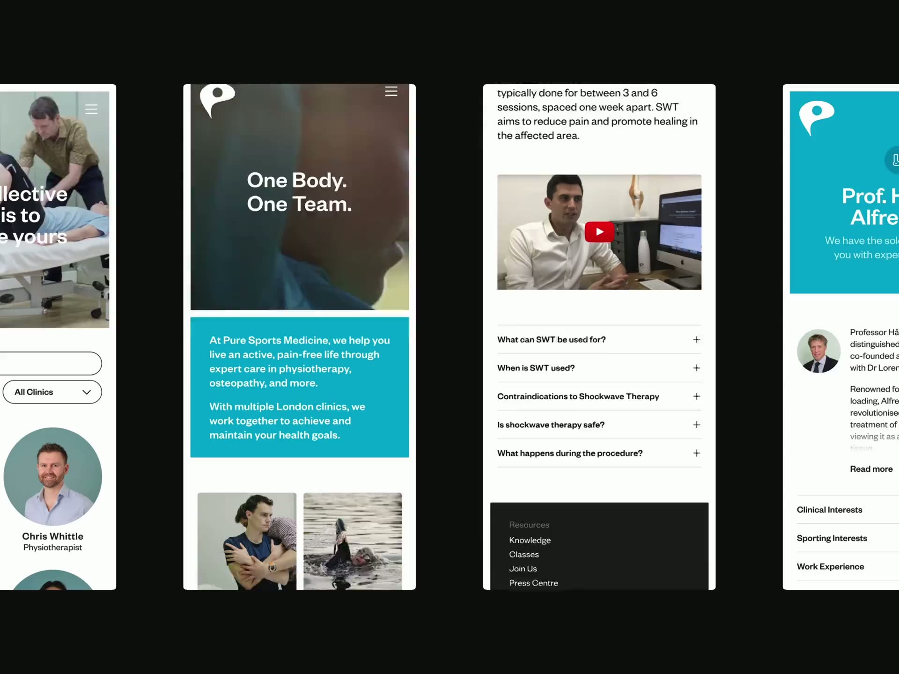This screenshot has height=674, width=899.
Task: Click the 'What can SWT be used for?' question text
Action: [x=551, y=339]
